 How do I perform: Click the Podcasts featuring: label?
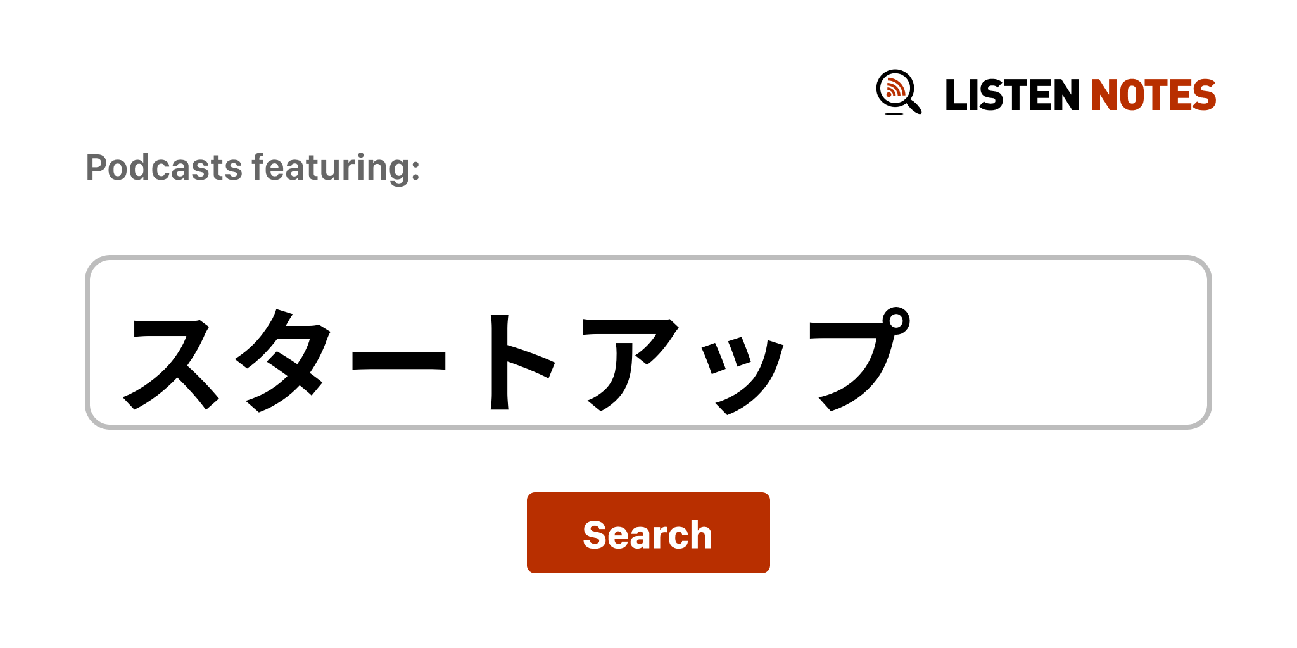(x=253, y=168)
